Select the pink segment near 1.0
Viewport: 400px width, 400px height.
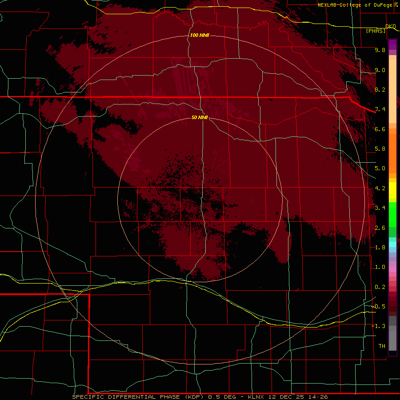[392, 269]
